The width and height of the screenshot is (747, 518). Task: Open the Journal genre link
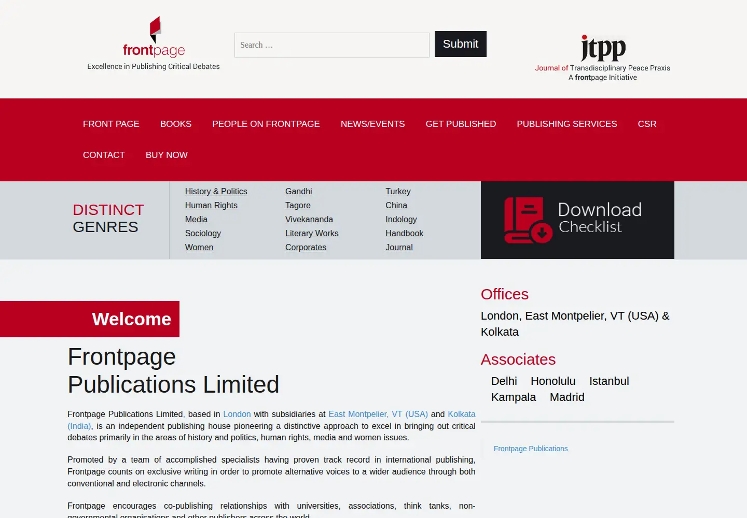click(399, 248)
